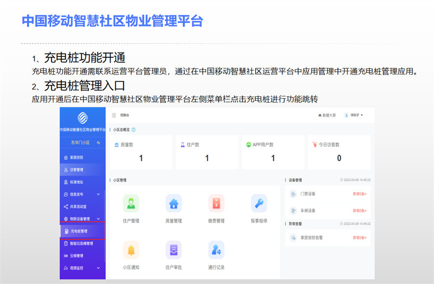Click the large blue slide title at top

(x=113, y=21)
